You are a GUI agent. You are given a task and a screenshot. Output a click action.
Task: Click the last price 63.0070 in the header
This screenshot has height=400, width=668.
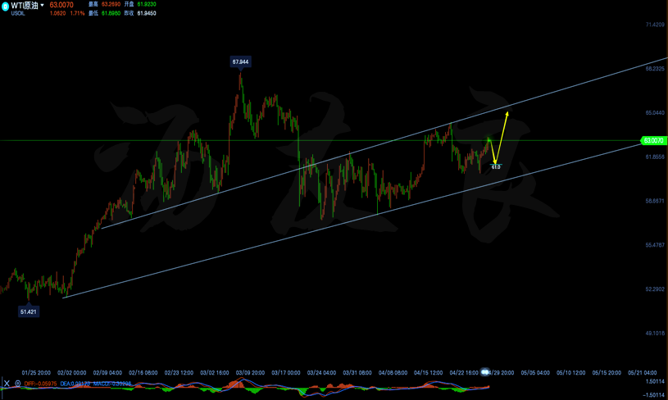tap(61, 5)
